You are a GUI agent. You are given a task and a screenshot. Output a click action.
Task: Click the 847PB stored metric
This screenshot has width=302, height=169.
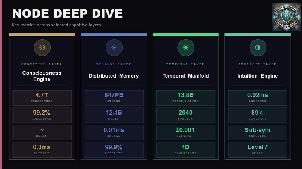coord(114,98)
